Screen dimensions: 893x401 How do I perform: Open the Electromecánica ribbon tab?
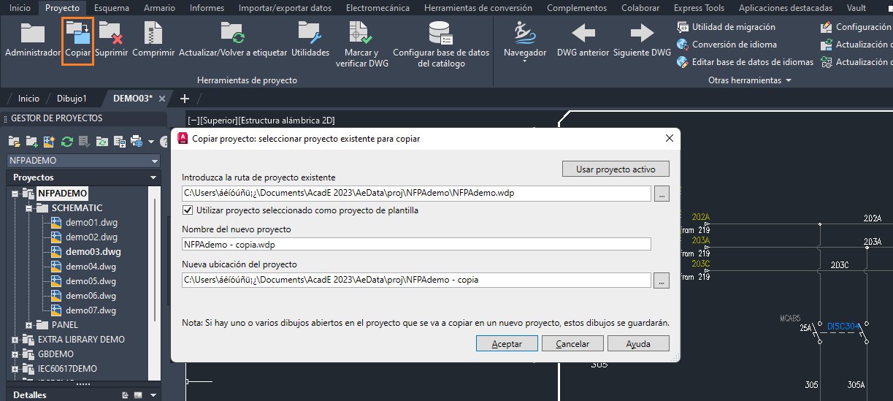[x=377, y=8]
